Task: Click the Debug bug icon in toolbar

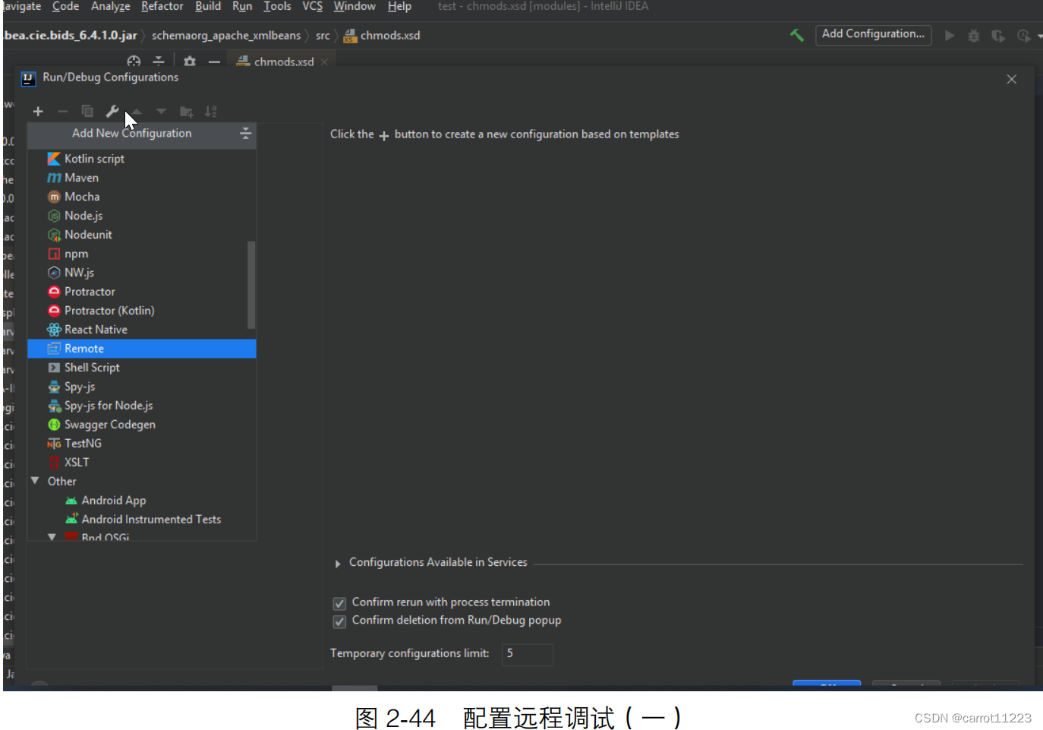Action: point(974,36)
